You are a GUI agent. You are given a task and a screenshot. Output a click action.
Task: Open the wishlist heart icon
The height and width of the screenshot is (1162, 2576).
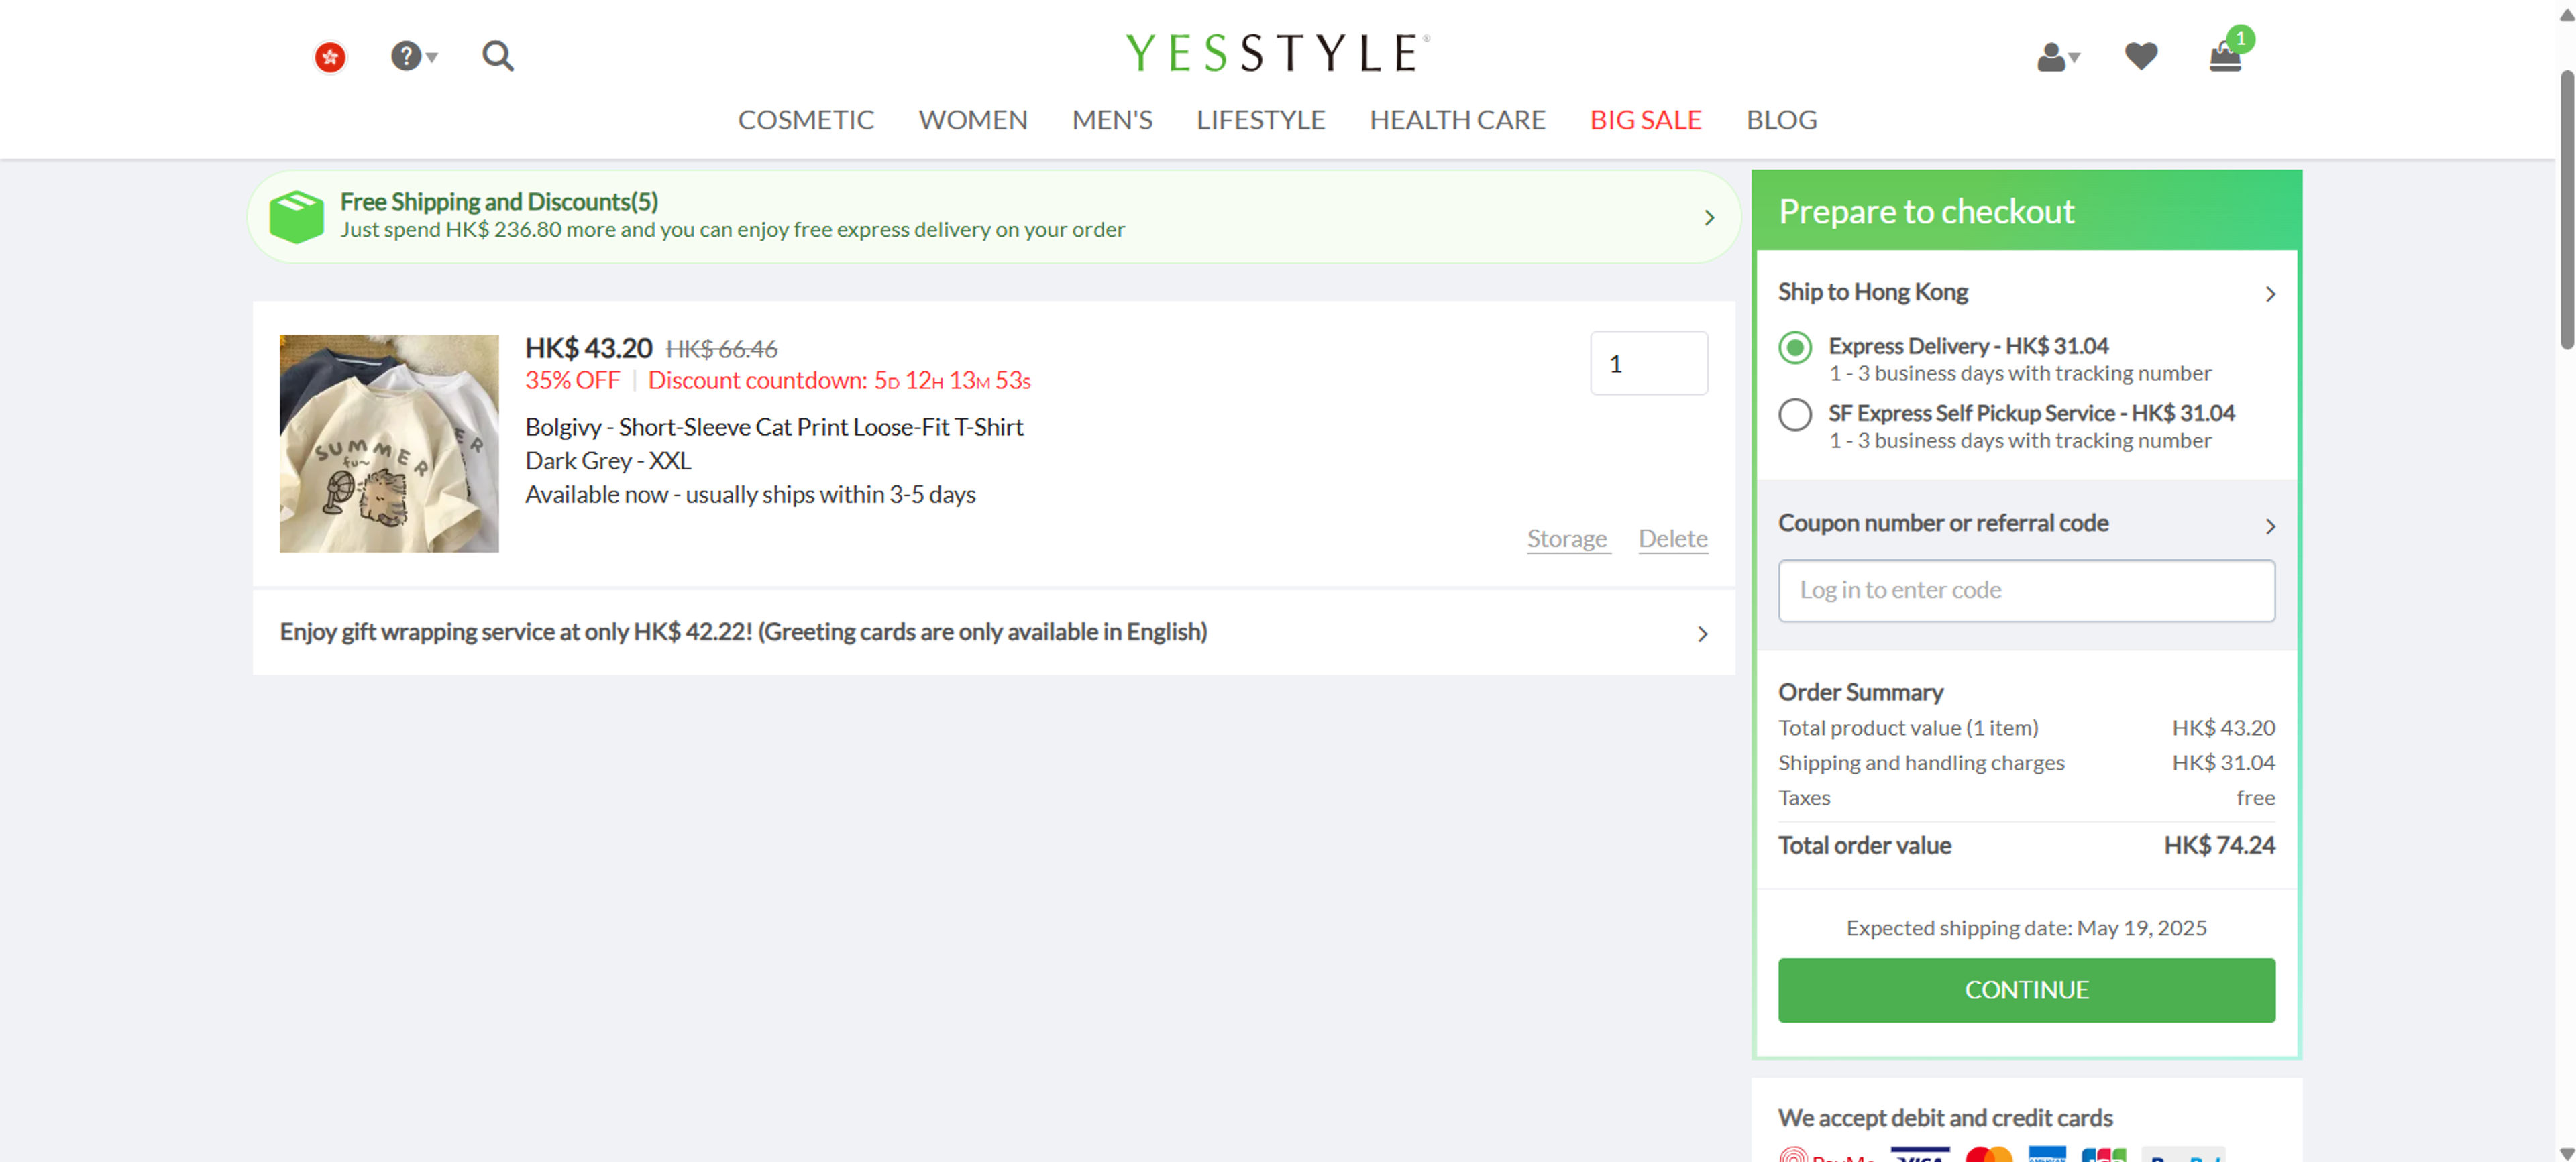(x=2141, y=56)
